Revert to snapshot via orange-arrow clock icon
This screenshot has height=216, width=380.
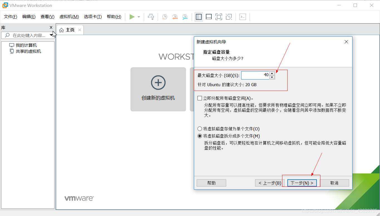point(175,17)
